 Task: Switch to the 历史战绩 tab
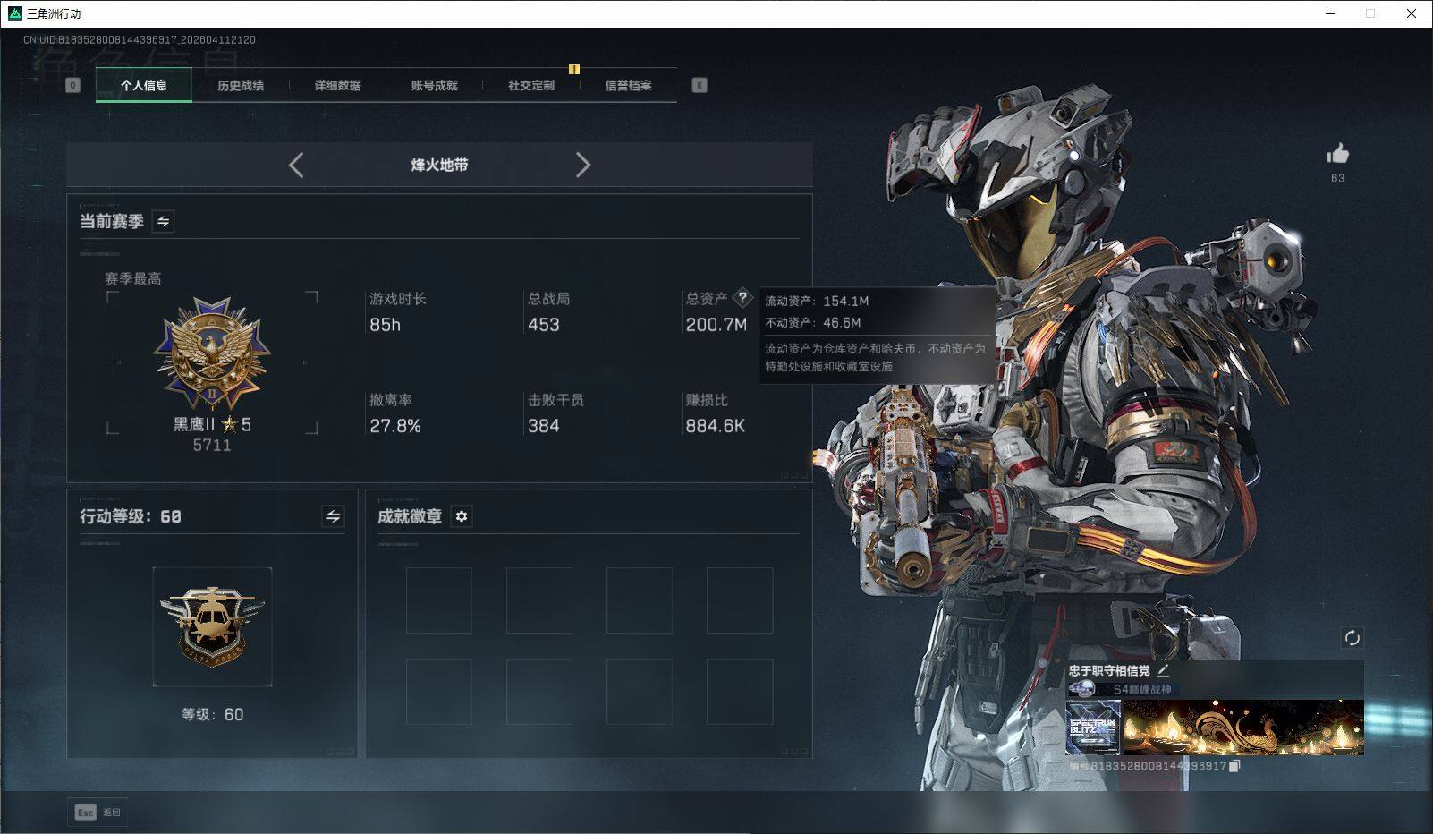241,85
